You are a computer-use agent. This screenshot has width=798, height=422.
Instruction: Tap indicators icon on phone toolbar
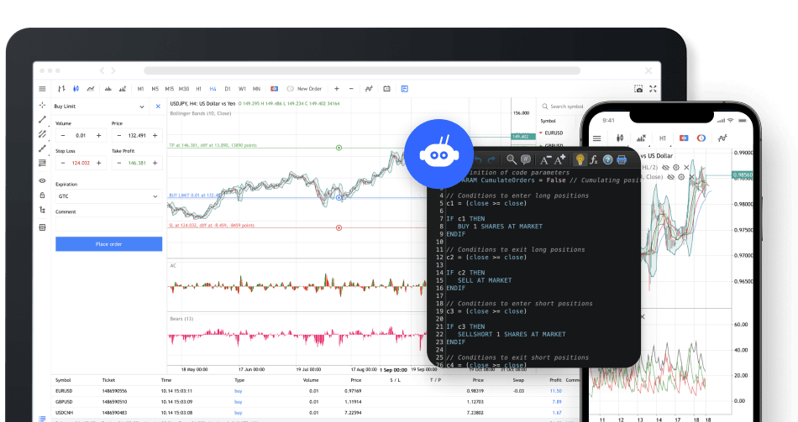722,138
